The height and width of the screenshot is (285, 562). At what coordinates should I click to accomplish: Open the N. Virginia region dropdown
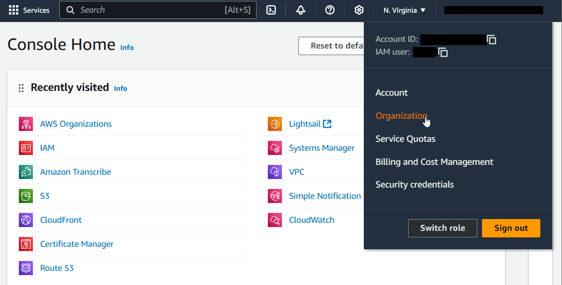click(x=404, y=10)
